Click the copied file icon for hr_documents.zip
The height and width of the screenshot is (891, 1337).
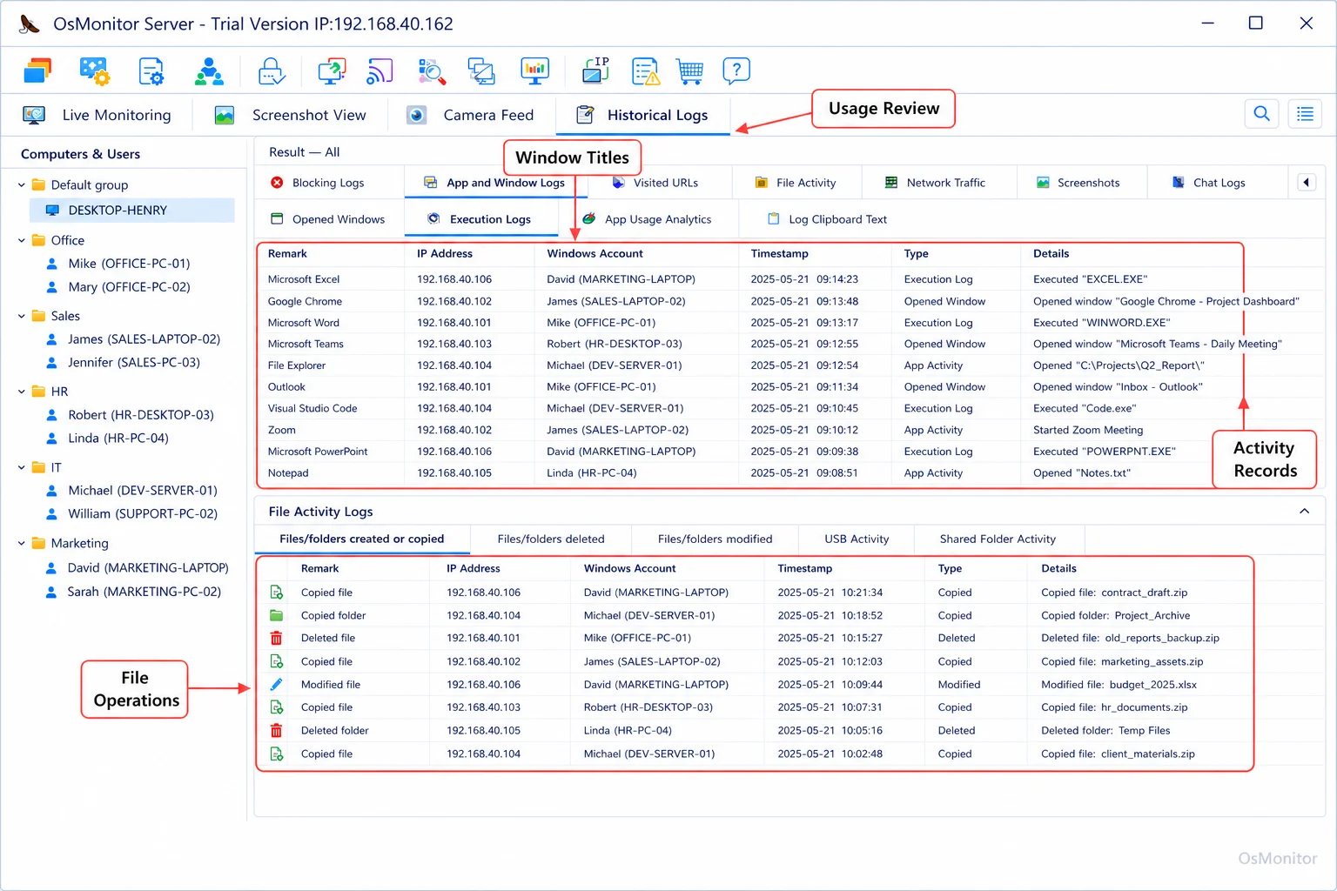coord(276,707)
